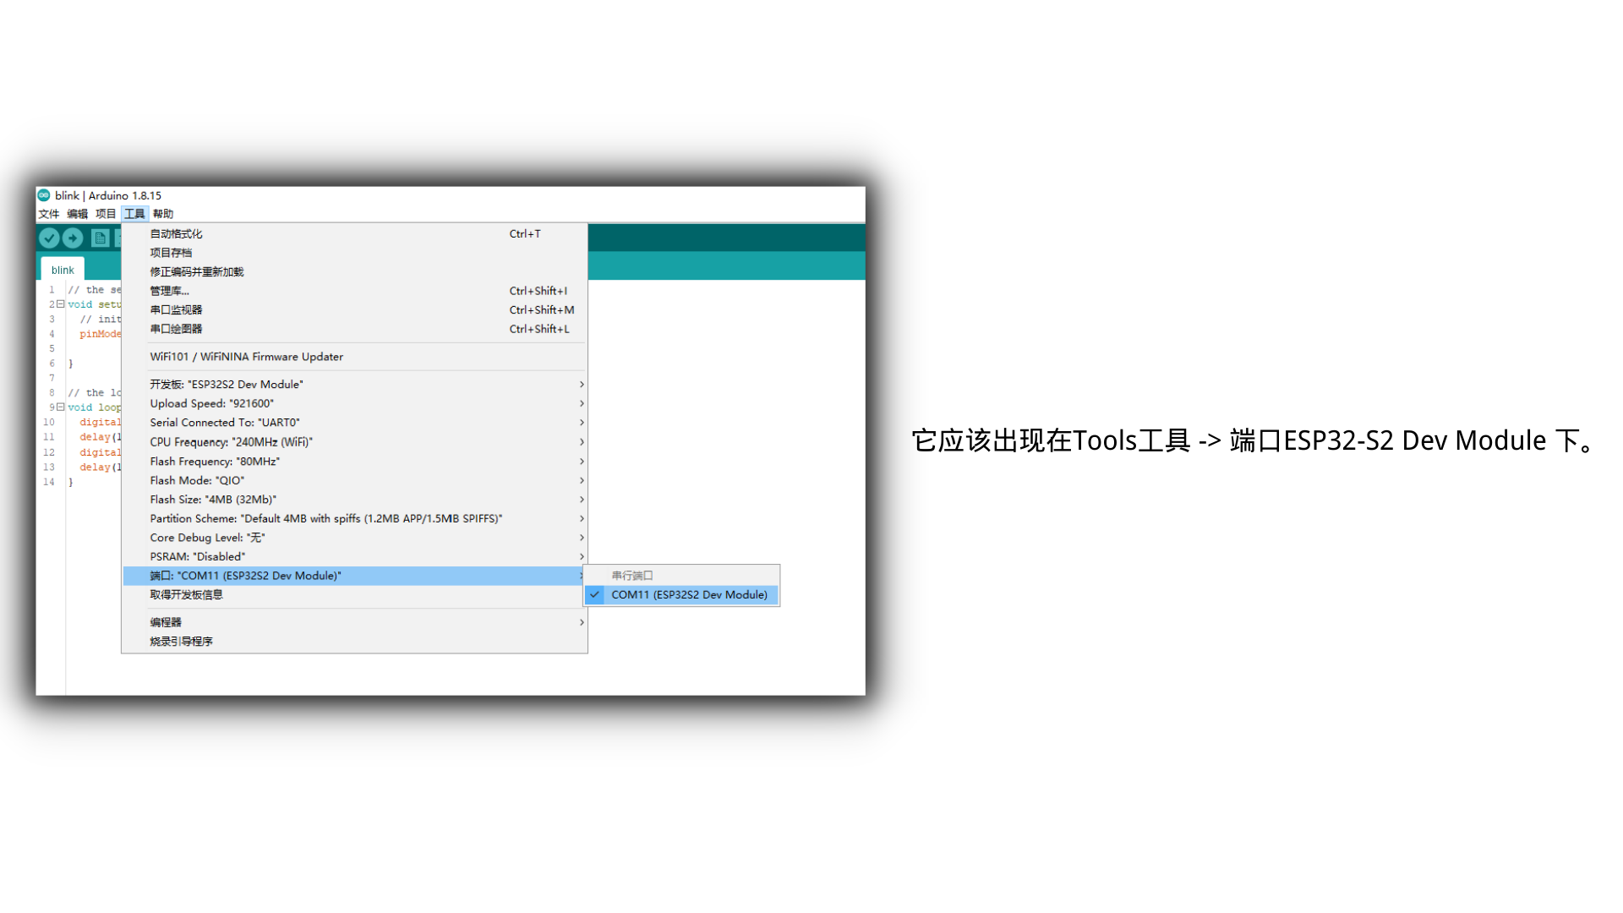Expand the PSRAM "Disabled" submenu
This screenshot has width=1623, height=913.
tap(354, 556)
